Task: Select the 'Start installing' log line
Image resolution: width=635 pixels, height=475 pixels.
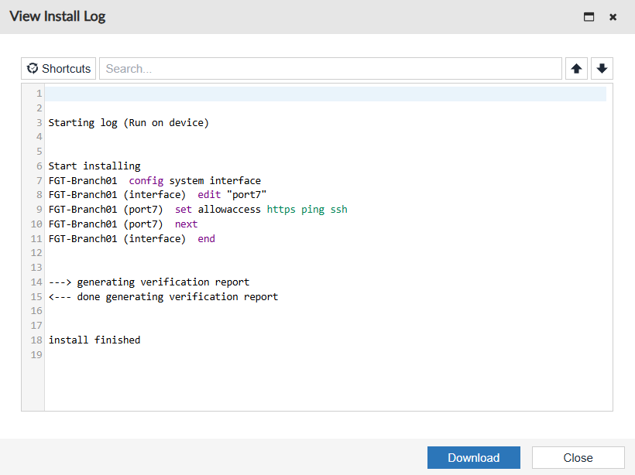Action: 93,165
